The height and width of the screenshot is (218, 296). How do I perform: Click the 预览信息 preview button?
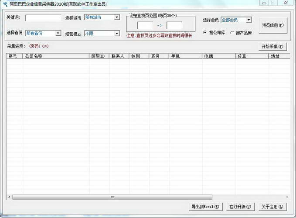coord(273,25)
